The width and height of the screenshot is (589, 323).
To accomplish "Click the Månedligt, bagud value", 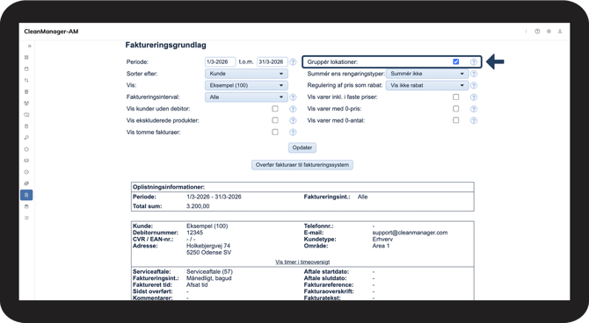I will pyautogui.click(x=209, y=278).
